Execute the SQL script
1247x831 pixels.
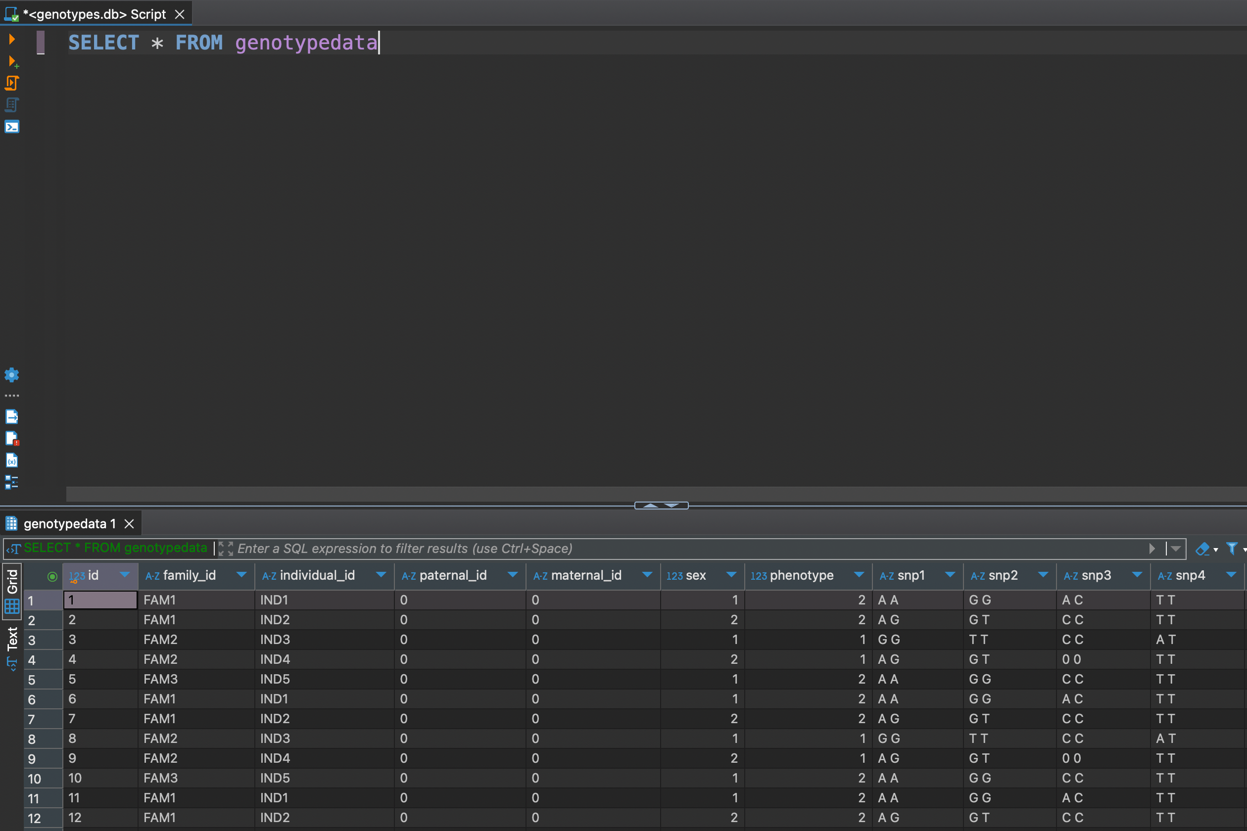[x=12, y=83]
